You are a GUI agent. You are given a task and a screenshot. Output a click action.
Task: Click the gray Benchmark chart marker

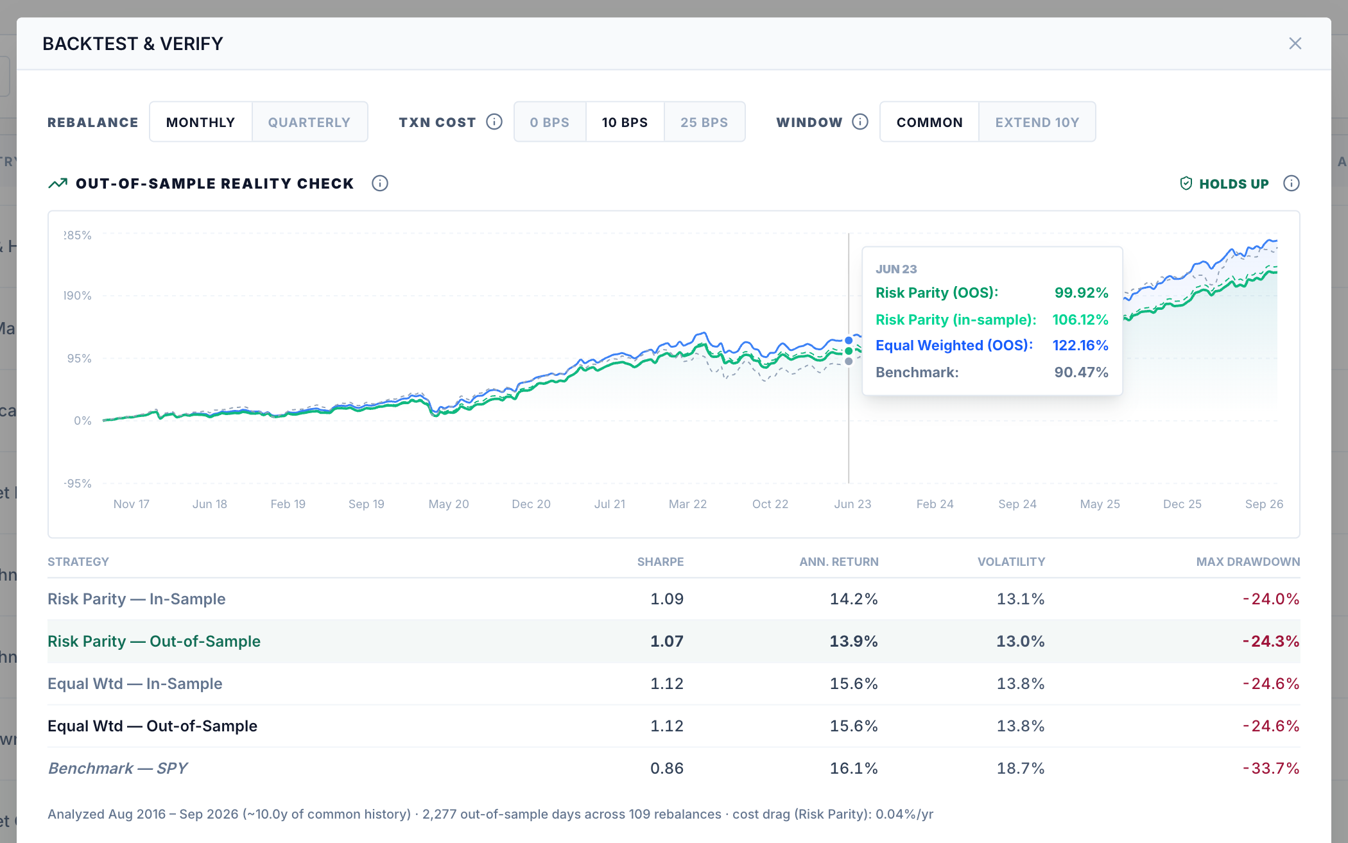[x=849, y=361]
